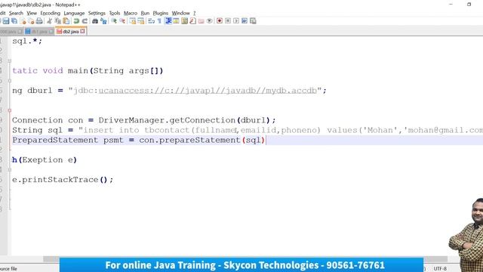Open the Plugins menu
This screenshot has height=272, width=483.
[161, 14]
